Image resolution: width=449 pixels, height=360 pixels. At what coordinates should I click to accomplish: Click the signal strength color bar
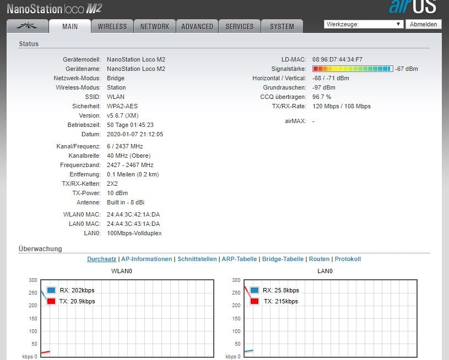click(x=353, y=69)
